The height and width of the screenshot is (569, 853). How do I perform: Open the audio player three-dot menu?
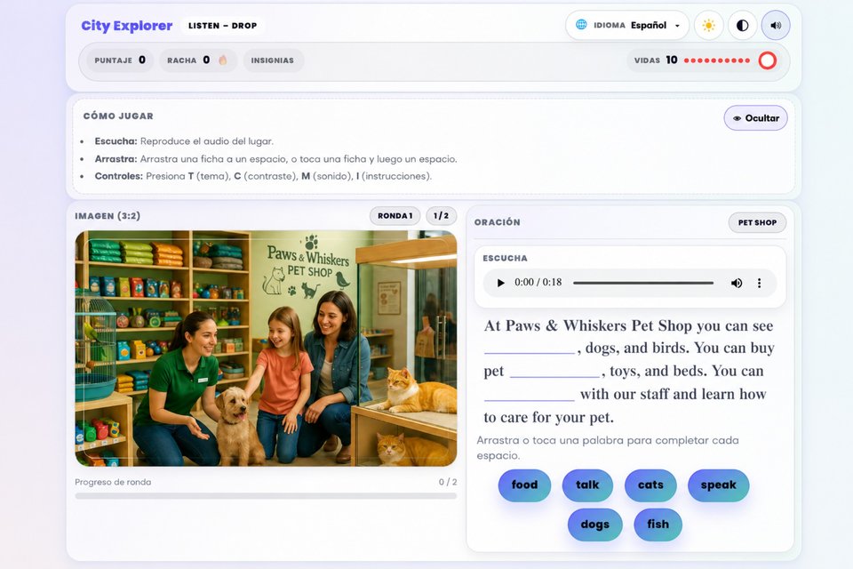pos(759,283)
